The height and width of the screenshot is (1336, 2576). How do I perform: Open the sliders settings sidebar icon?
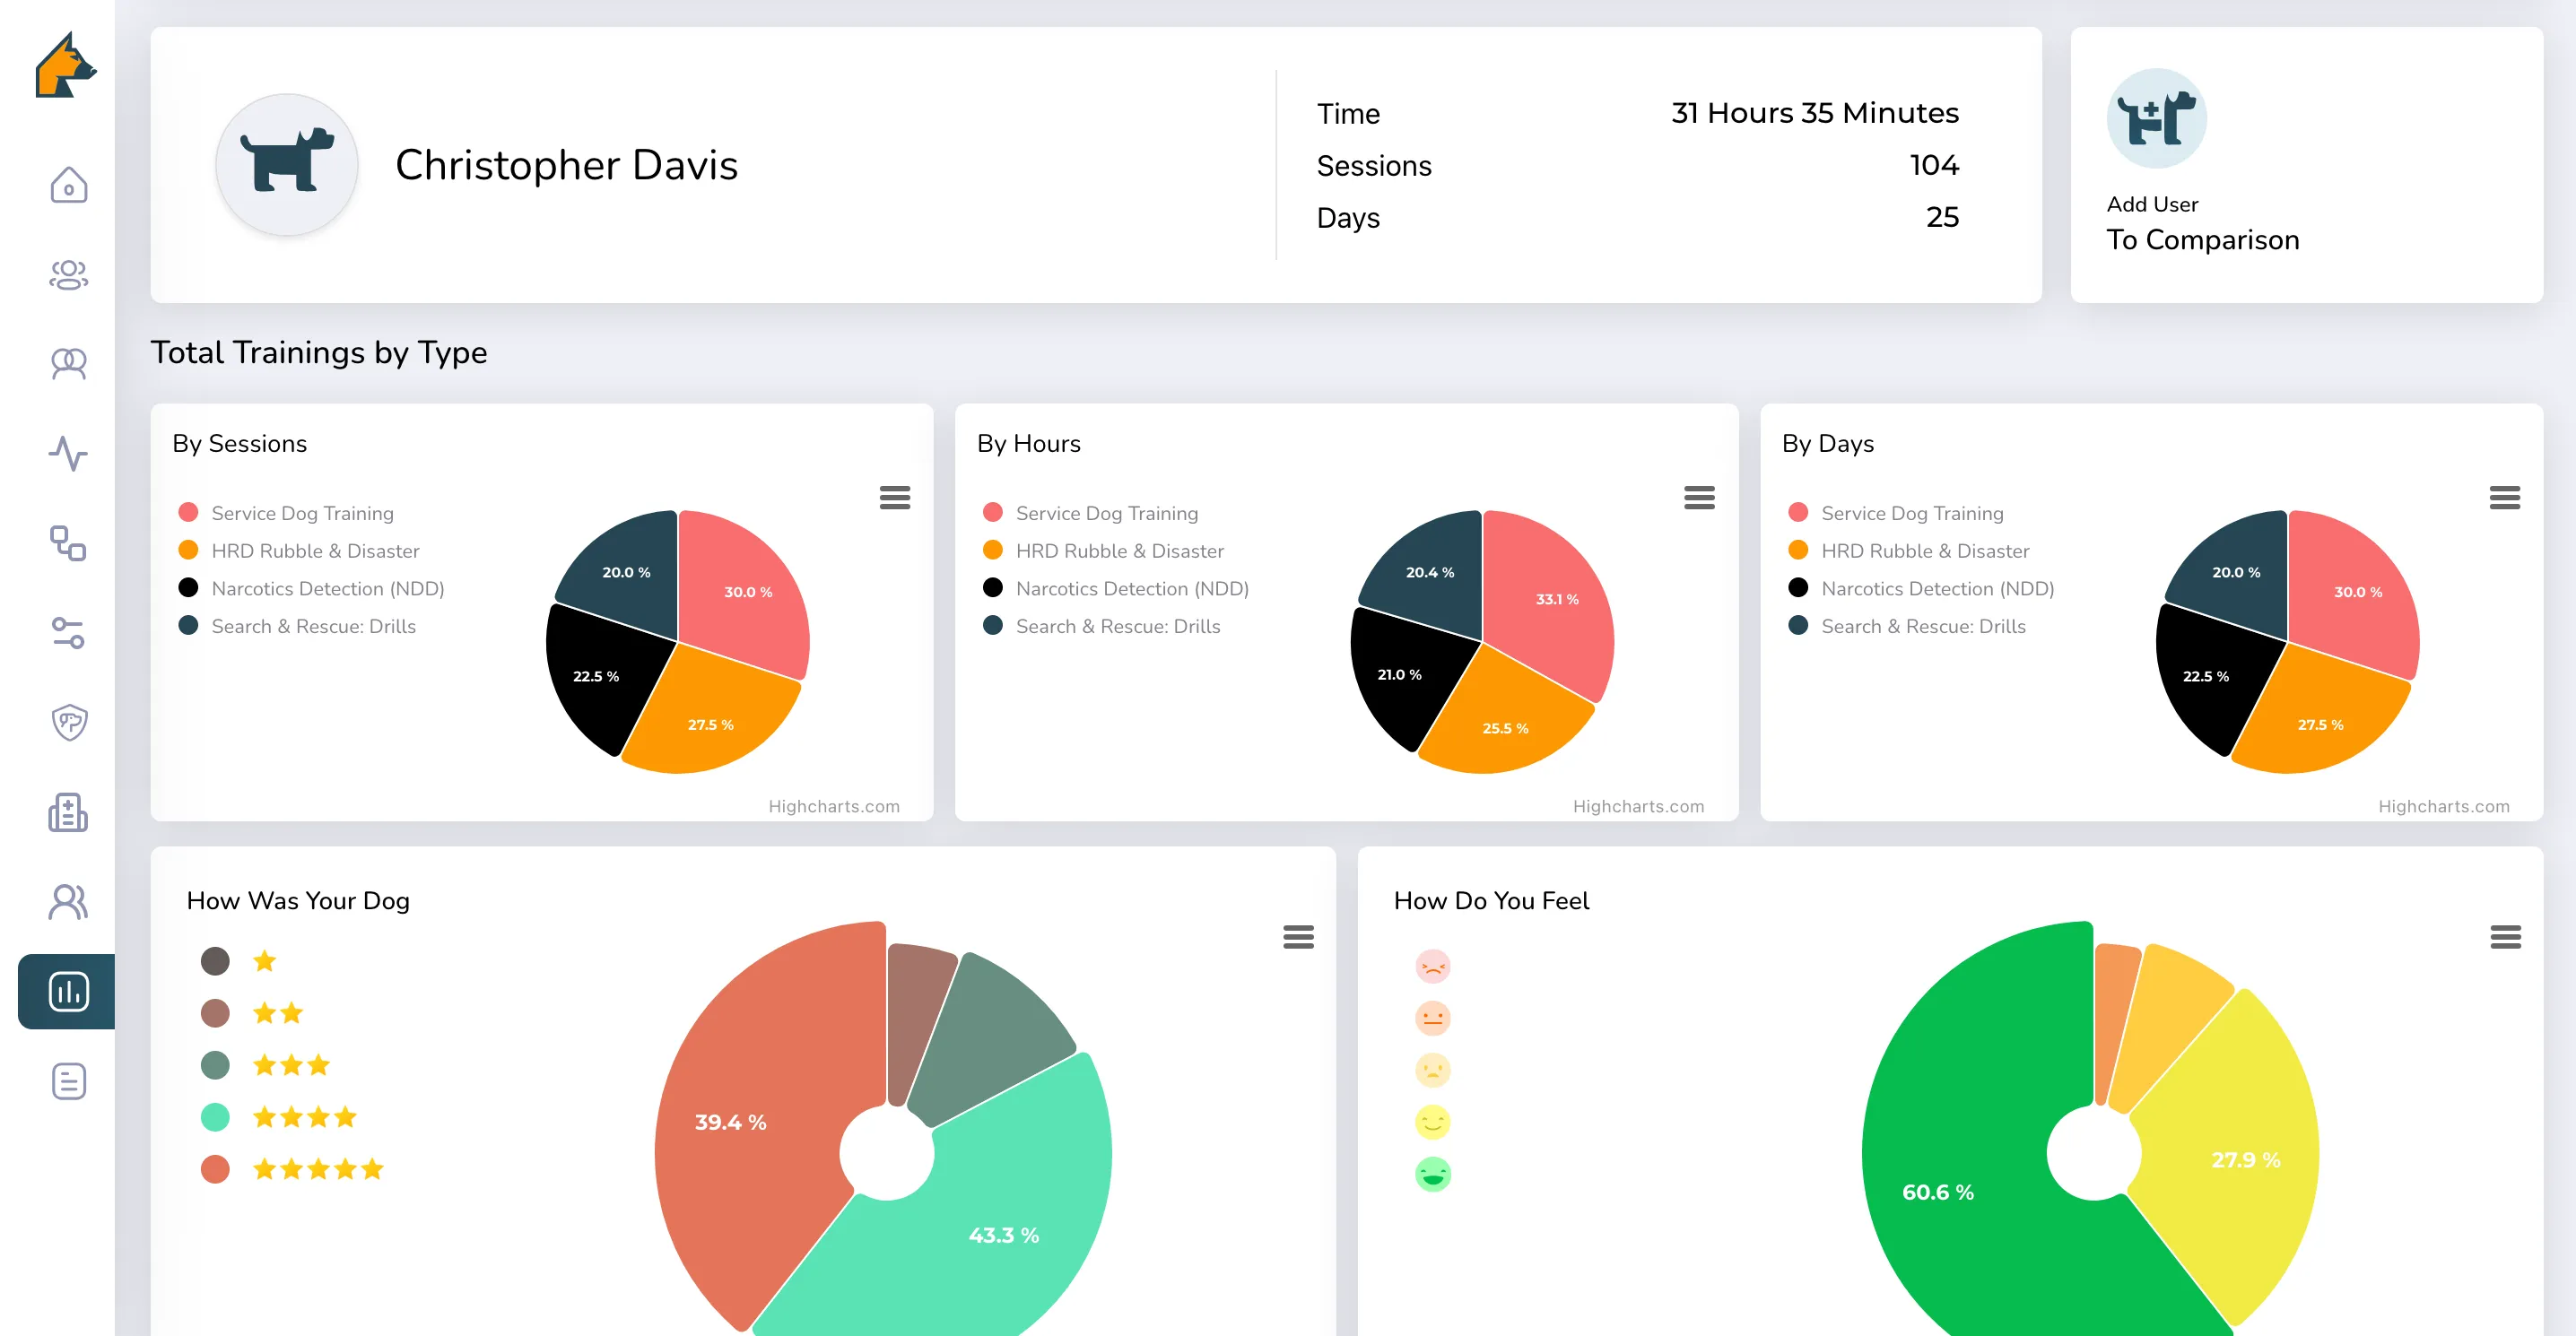click(68, 633)
